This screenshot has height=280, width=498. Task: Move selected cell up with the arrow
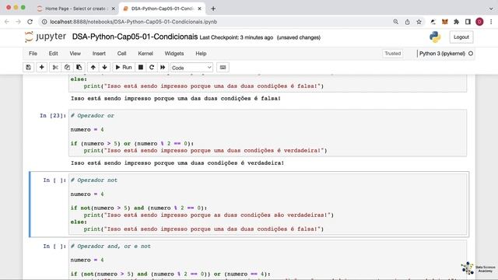(93, 68)
